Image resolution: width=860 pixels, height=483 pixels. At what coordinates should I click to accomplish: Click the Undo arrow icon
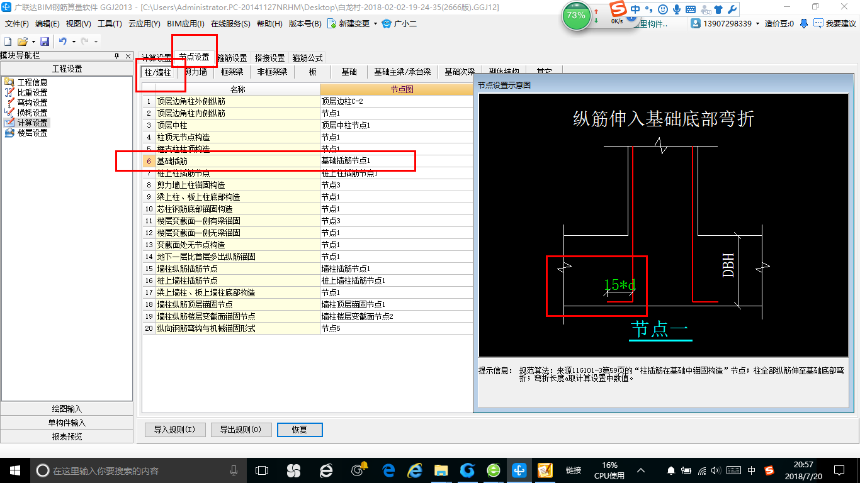(x=63, y=41)
